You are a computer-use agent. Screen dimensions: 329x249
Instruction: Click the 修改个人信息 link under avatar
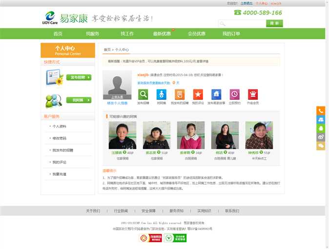point(117,103)
